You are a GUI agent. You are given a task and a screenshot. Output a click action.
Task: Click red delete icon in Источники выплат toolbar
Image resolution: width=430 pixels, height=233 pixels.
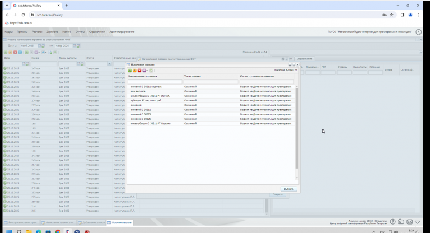pyautogui.click(x=139, y=71)
